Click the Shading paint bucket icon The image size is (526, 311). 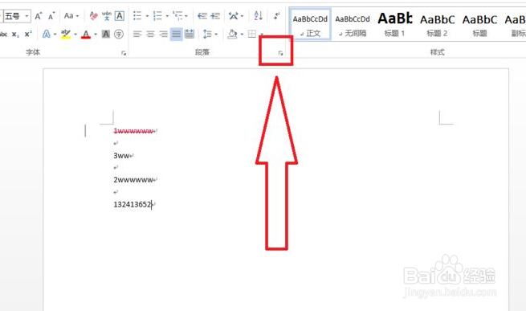(232, 34)
